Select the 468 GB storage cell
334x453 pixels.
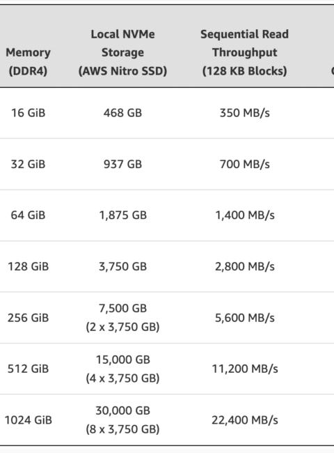tap(122, 113)
